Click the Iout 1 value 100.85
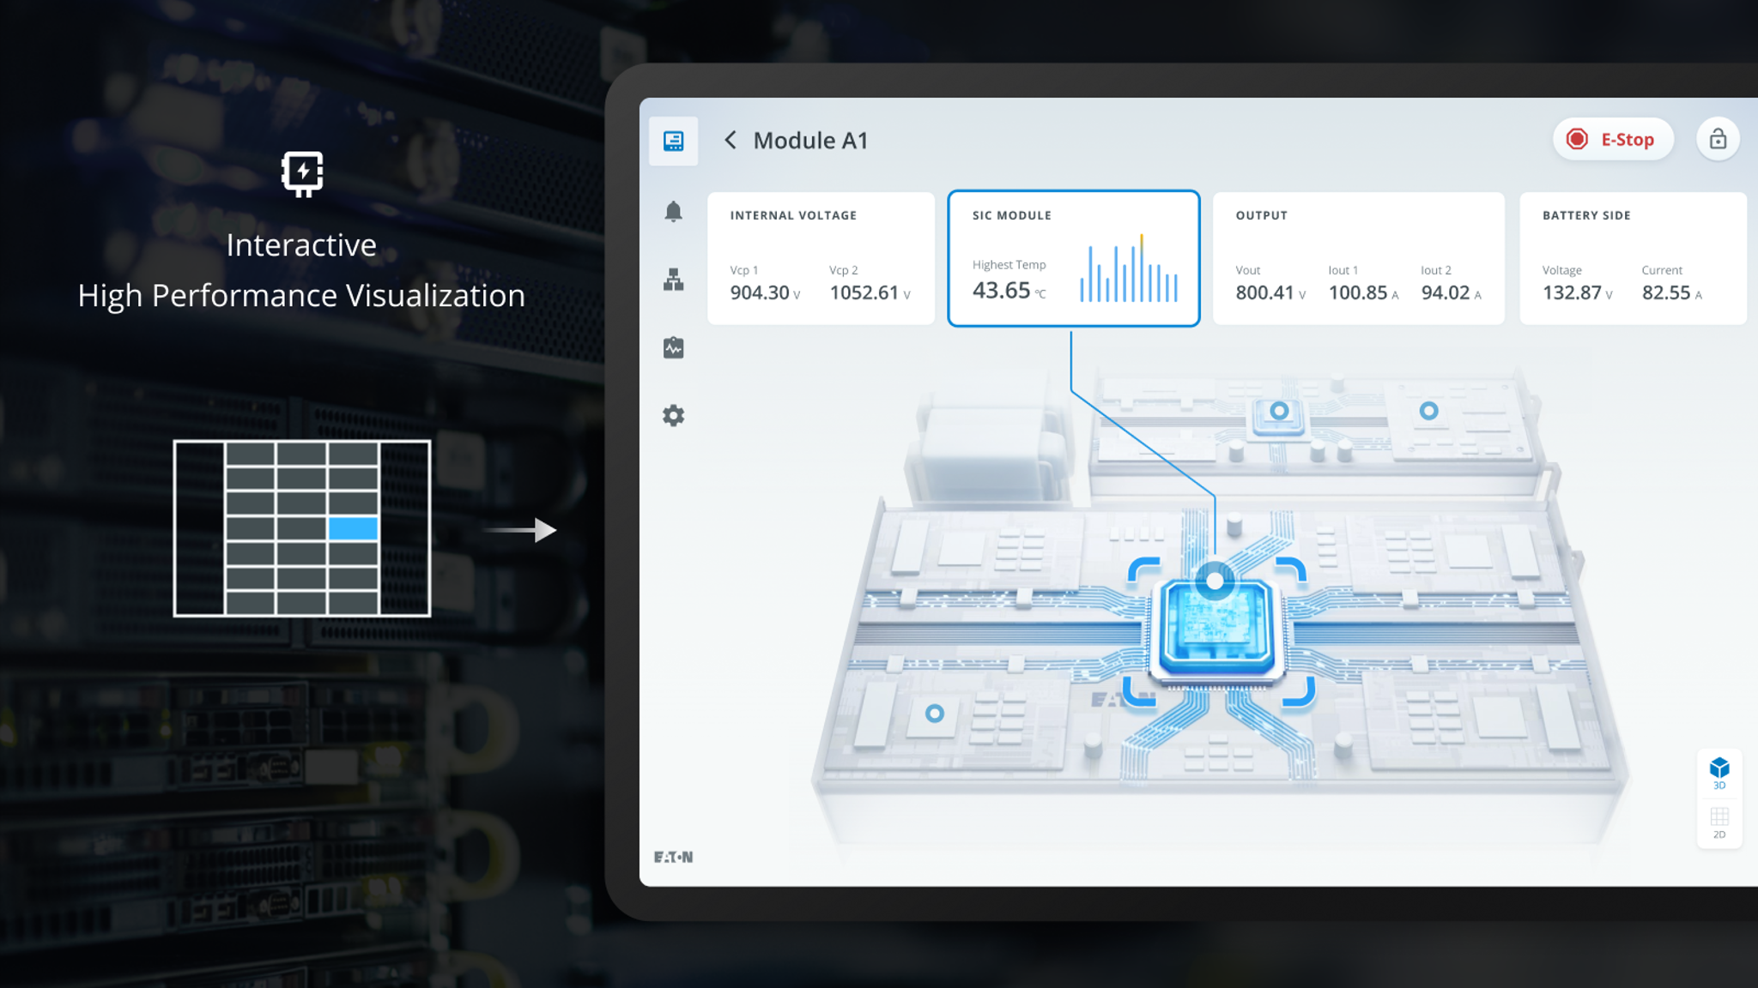 click(x=1358, y=292)
